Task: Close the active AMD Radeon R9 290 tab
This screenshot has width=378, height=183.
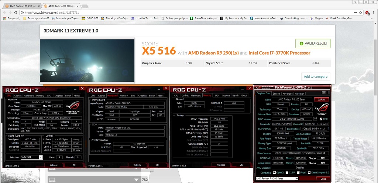Action: point(78,6)
